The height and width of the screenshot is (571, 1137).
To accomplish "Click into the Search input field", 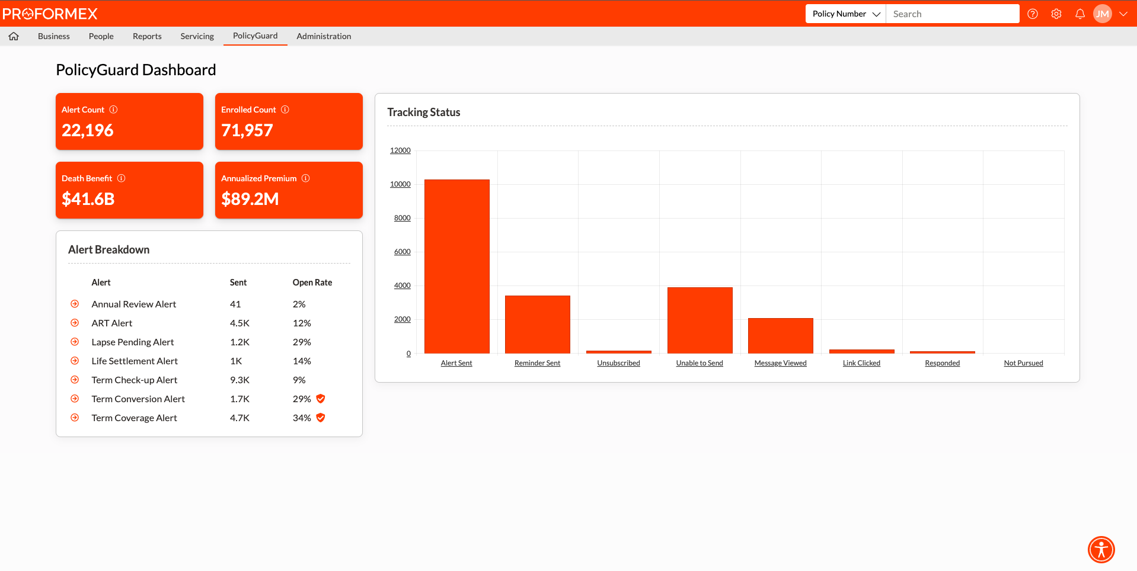I will [x=952, y=14].
